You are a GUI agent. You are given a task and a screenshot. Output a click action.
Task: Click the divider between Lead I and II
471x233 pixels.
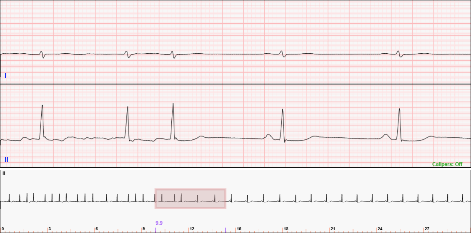(x=235, y=84)
